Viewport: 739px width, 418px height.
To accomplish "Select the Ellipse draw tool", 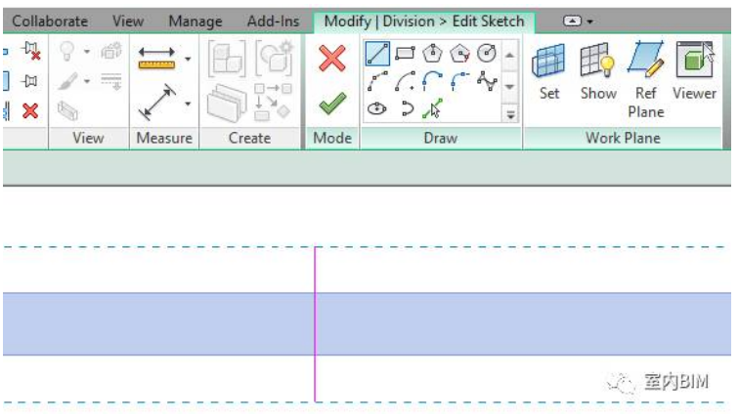I will [377, 109].
